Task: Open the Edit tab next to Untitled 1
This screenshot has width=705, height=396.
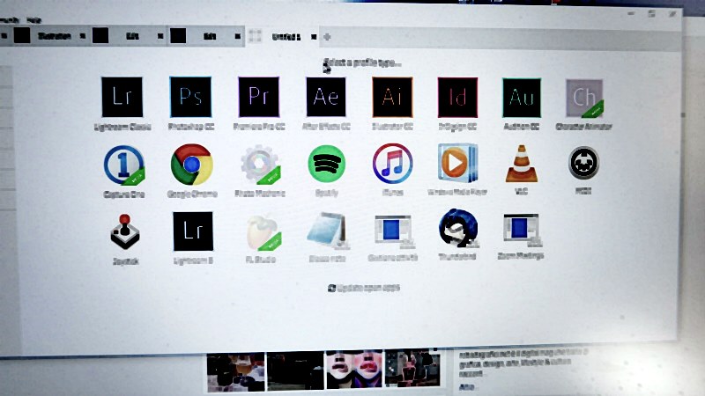Action: [210, 36]
